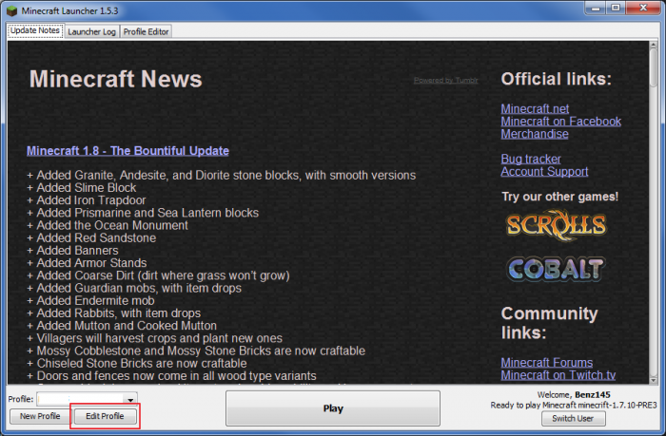Image resolution: width=666 pixels, height=436 pixels.
Task: Click the 'Added Slime Block' line
Action: coord(82,188)
